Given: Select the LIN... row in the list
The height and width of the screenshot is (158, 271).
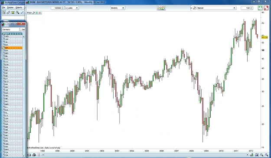Looking at the screenshot, I should [x=12, y=118].
